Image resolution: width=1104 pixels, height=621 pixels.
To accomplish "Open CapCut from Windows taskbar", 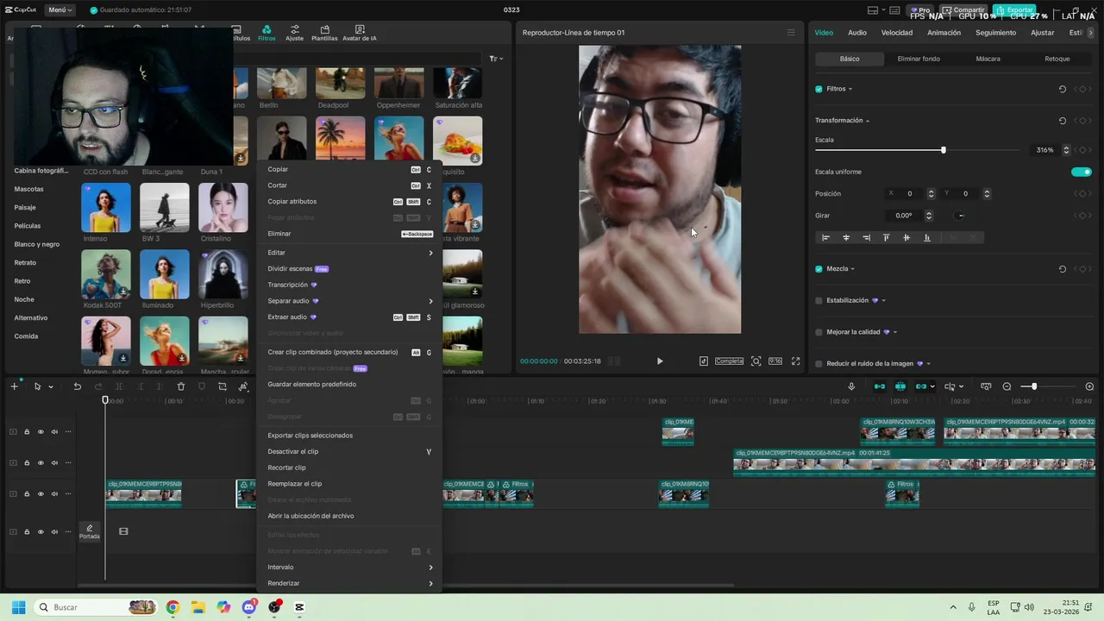I will click(299, 607).
